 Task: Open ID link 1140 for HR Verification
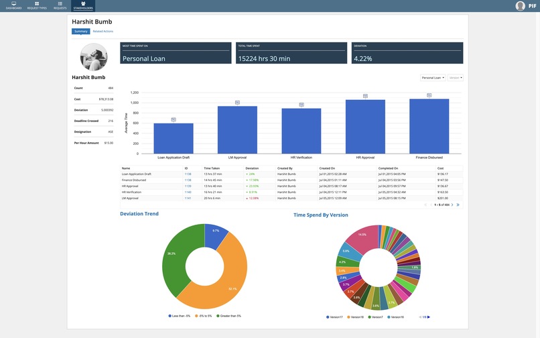click(188, 192)
